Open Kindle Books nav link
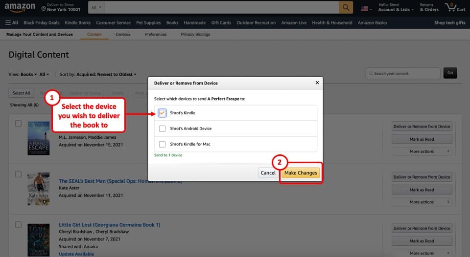 78,23
